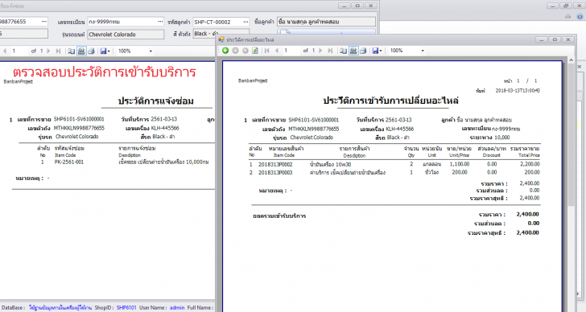Go to previous page in front report window
The height and width of the screenshot is (312, 586).
pyautogui.click(x=277, y=51)
